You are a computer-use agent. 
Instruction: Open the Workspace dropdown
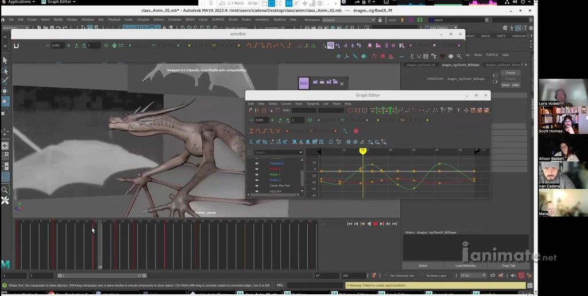(x=349, y=20)
